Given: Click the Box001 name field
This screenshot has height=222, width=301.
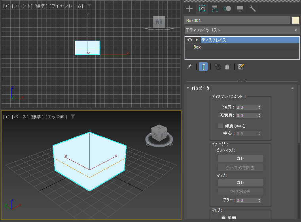Looking at the screenshot, I should [237, 20].
